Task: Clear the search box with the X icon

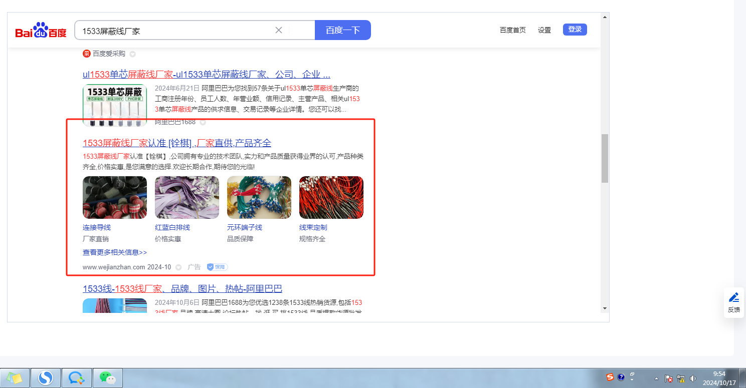Action: coord(279,30)
